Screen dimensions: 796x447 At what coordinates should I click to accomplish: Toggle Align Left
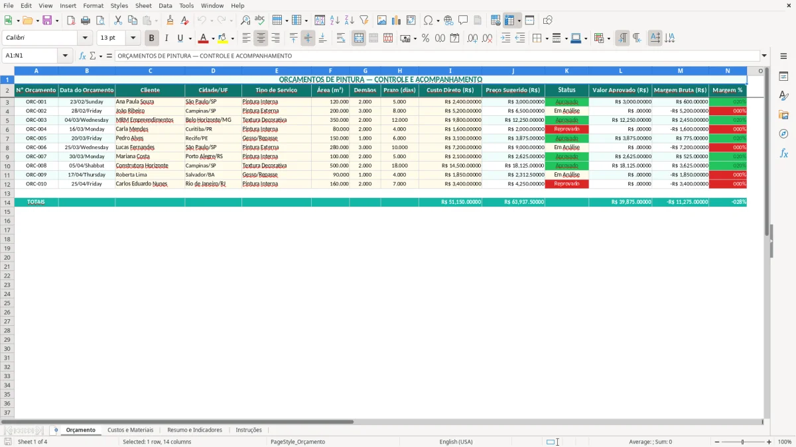pos(247,38)
